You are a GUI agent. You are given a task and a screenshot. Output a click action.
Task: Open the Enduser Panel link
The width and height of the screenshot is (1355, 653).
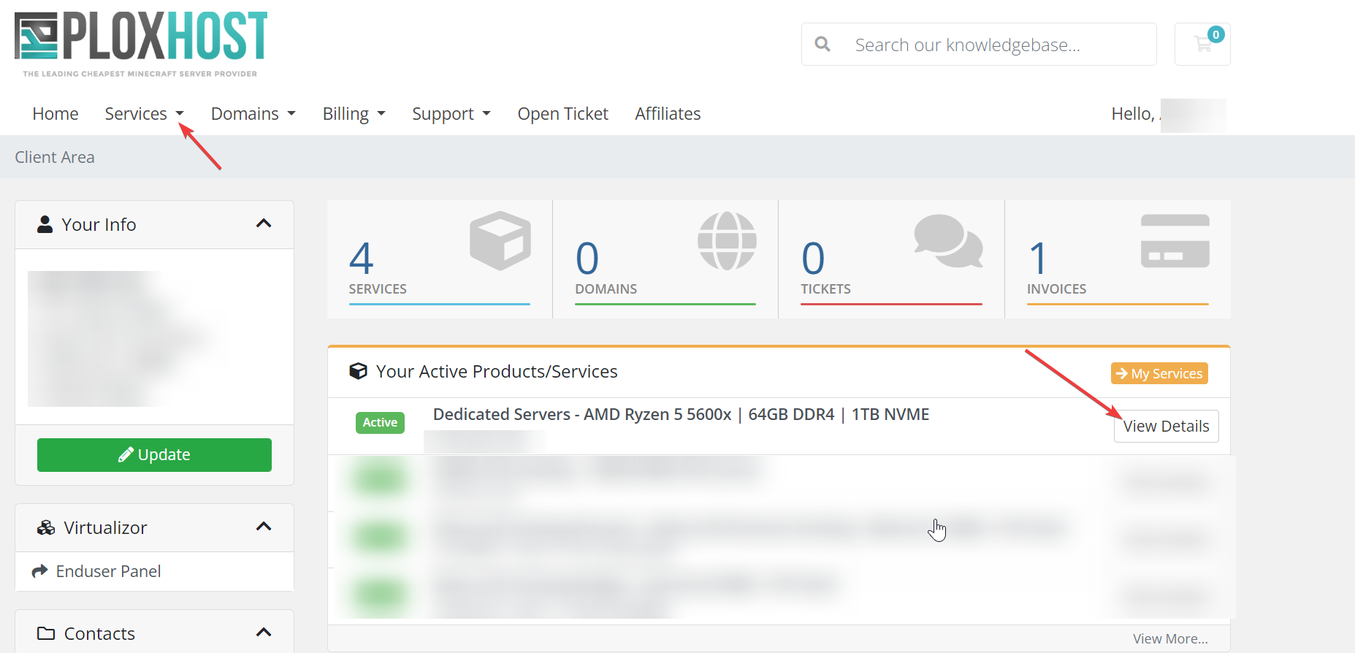(x=108, y=571)
